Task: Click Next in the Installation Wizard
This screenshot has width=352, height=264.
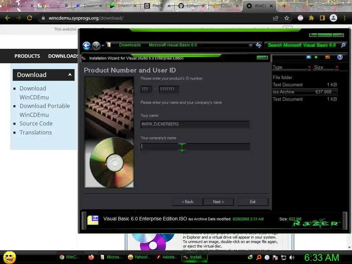Action: pyautogui.click(x=218, y=202)
